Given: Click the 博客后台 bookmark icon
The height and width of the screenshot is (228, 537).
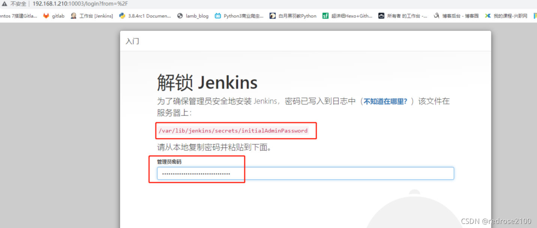Looking at the screenshot, I should pyautogui.click(x=436, y=16).
